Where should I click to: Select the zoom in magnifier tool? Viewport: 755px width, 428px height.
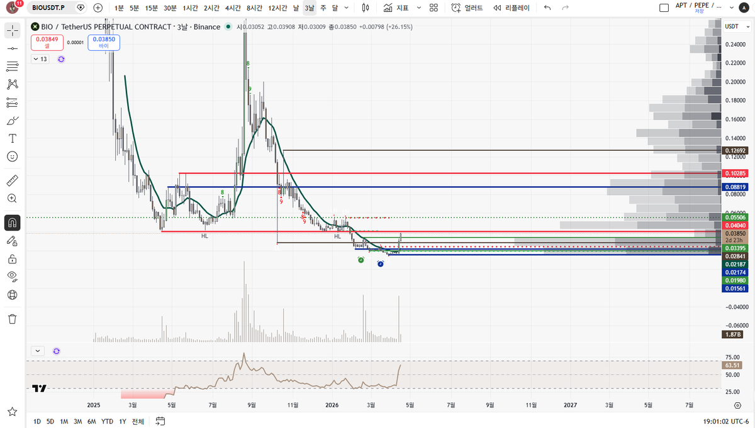[12, 199]
